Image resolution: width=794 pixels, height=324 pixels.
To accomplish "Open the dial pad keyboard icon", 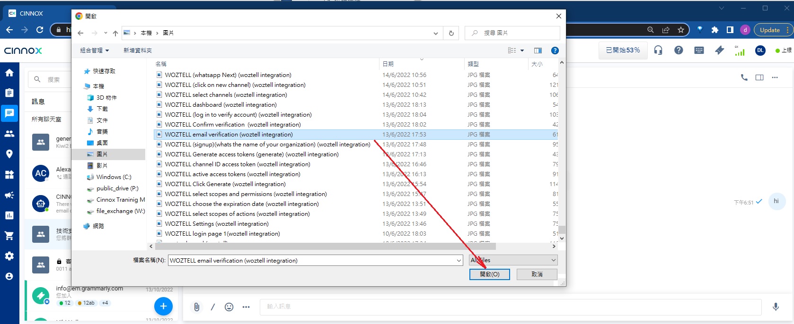I will click(x=699, y=50).
